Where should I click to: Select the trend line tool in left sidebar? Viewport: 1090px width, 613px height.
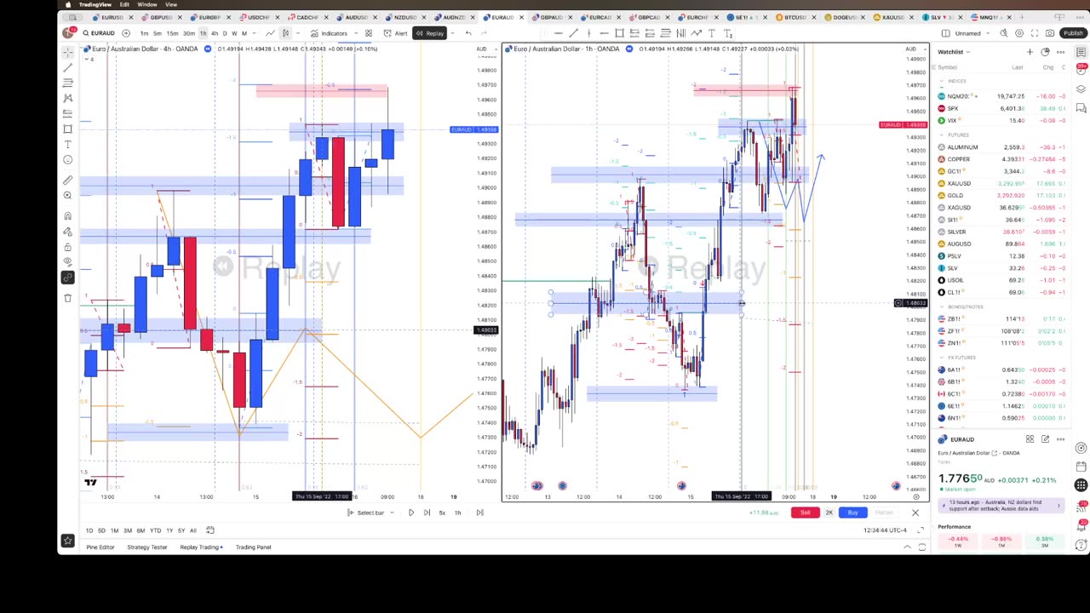pyautogui.click(x=68, y=67)
